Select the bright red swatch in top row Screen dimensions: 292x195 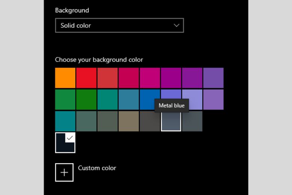click(x=86, y=78)
